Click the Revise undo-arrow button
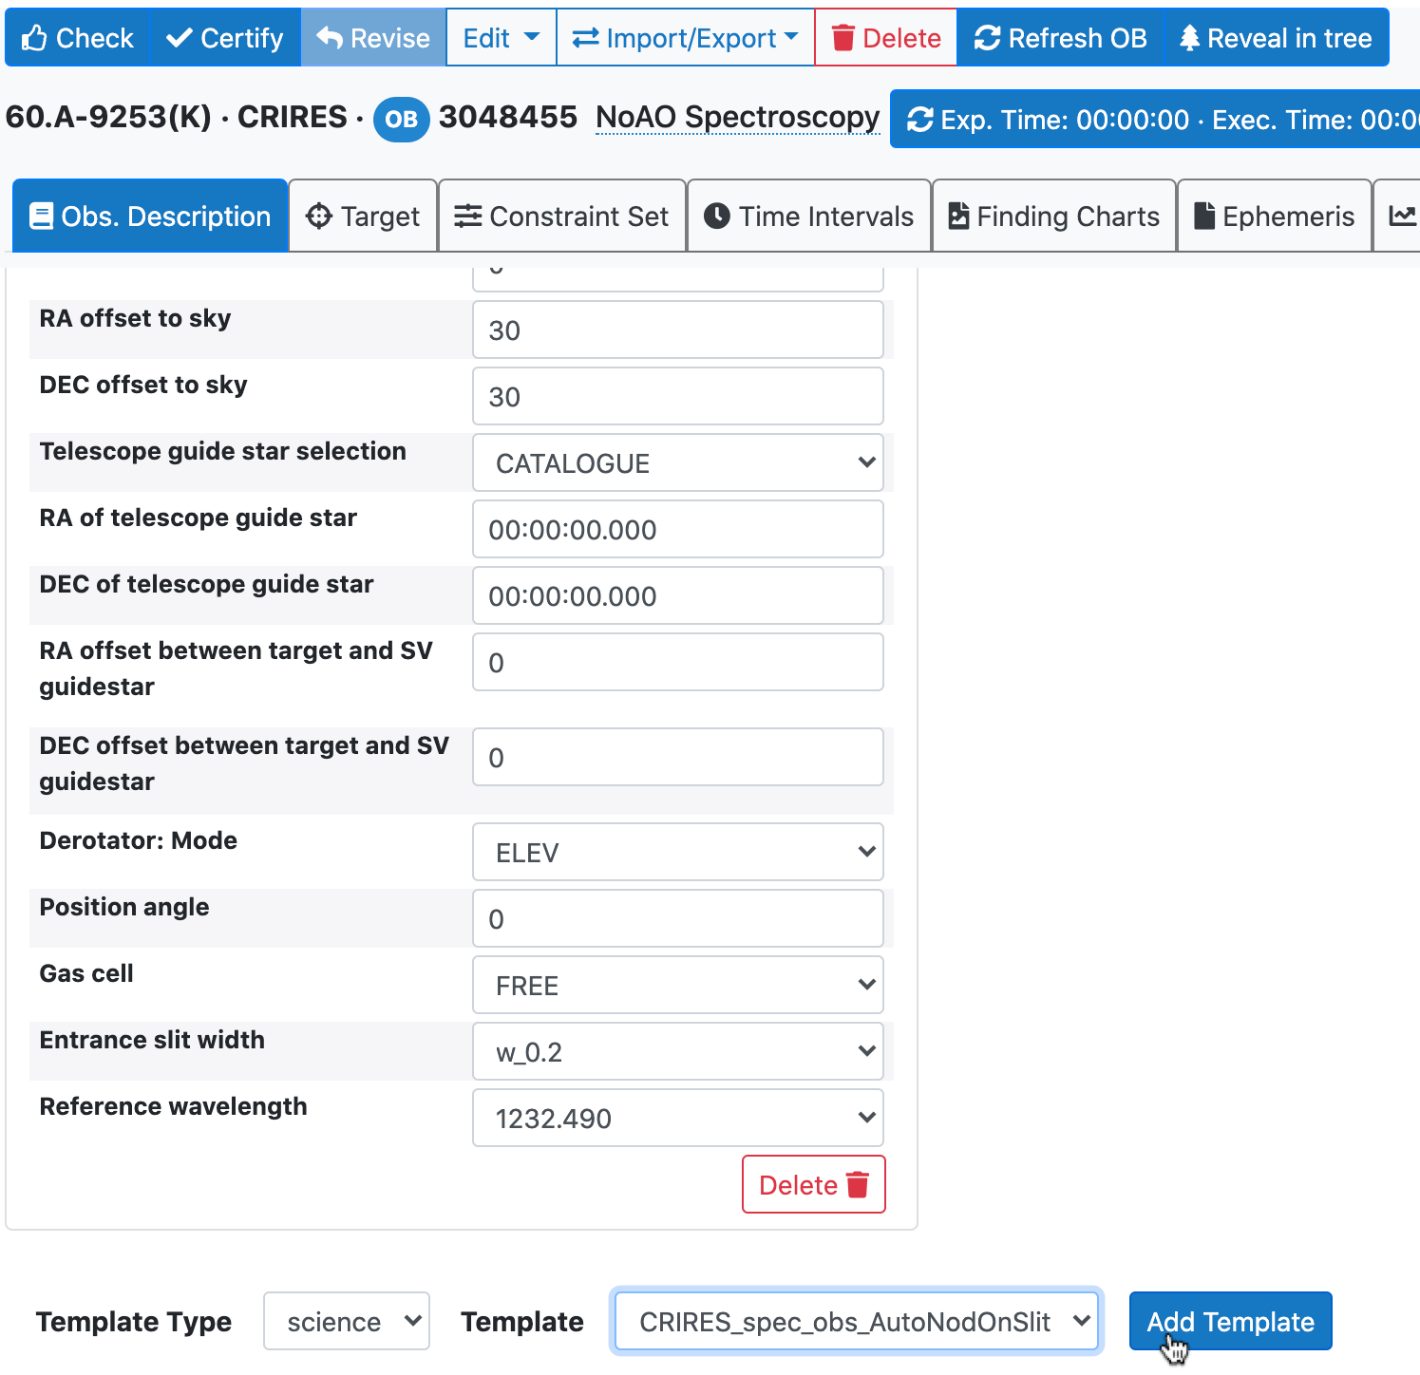Viewport: 1420px width, 1375px height. (373, 38)
